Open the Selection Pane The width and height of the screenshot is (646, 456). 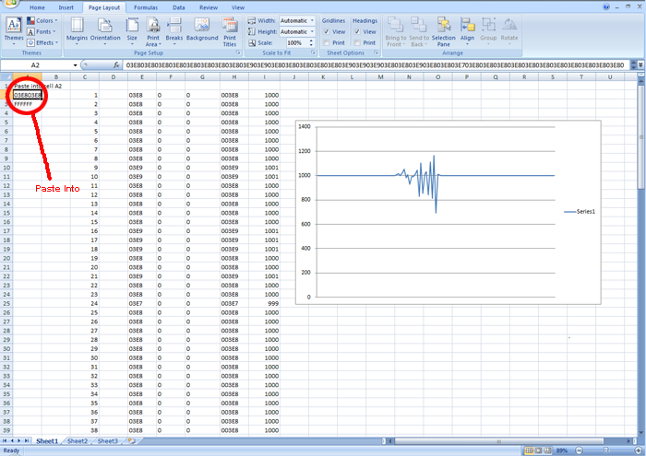click(444, 31)
